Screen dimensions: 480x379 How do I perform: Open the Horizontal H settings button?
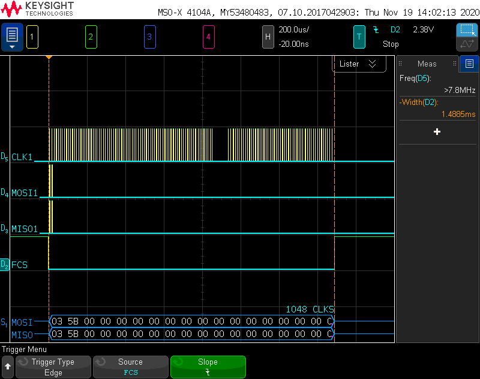pyautogui.click(x=268, y=37)
